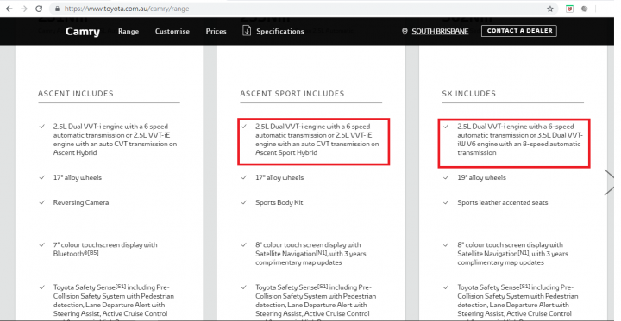Reload the page with refresh icon
The width and height of the screenshot is (621, 321).
point(39,9)
